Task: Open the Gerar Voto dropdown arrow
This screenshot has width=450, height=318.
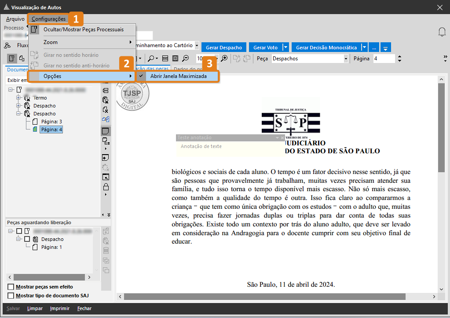Action: coord(285,48)
